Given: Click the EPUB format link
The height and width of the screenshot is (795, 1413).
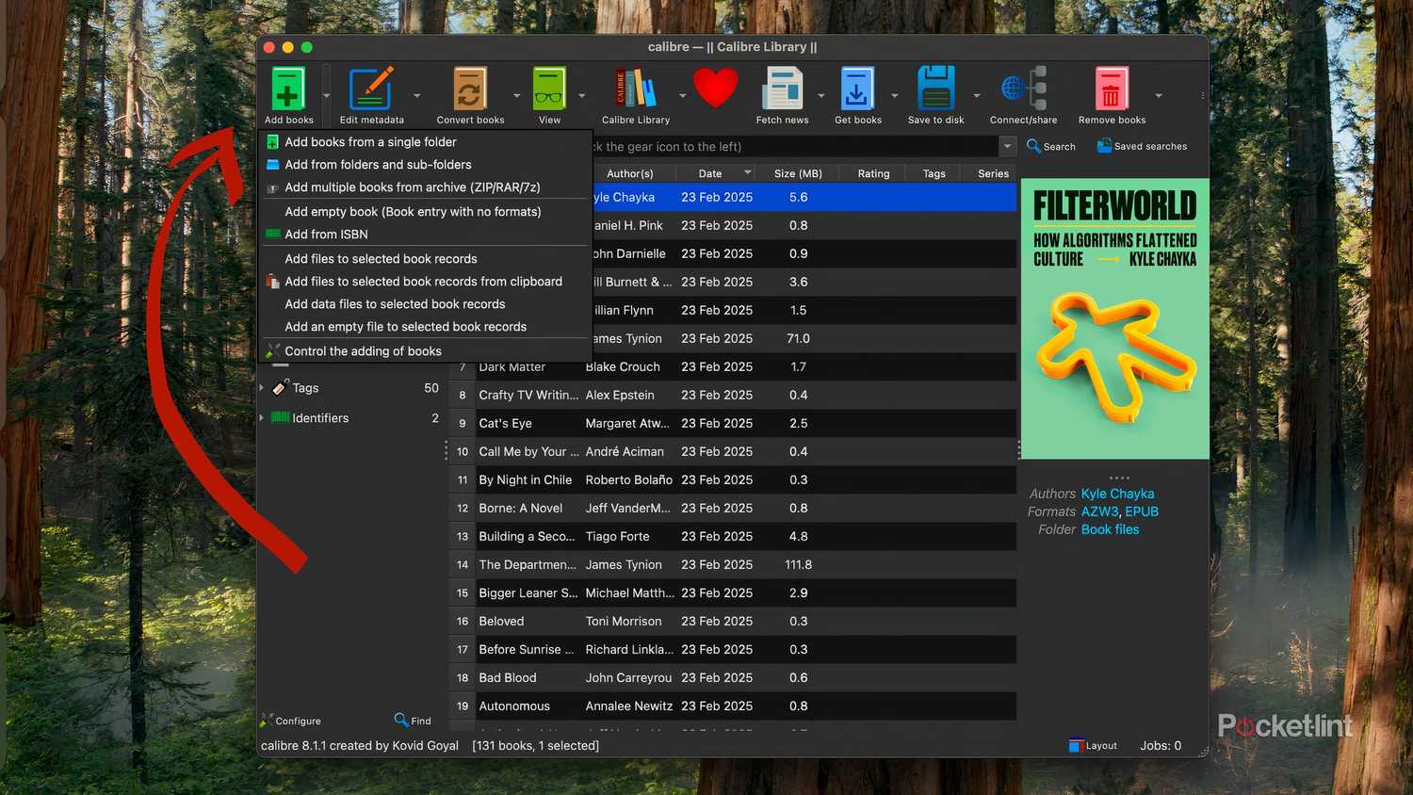Looking at the screenshot, I should tap(1142, 511).
